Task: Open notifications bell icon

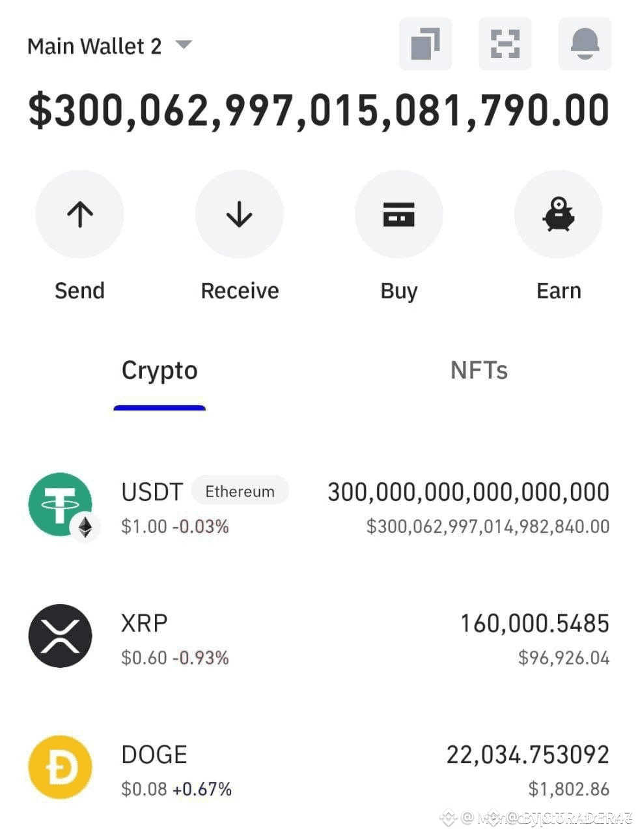Action: pyautogui.click(x=585, y=44)
